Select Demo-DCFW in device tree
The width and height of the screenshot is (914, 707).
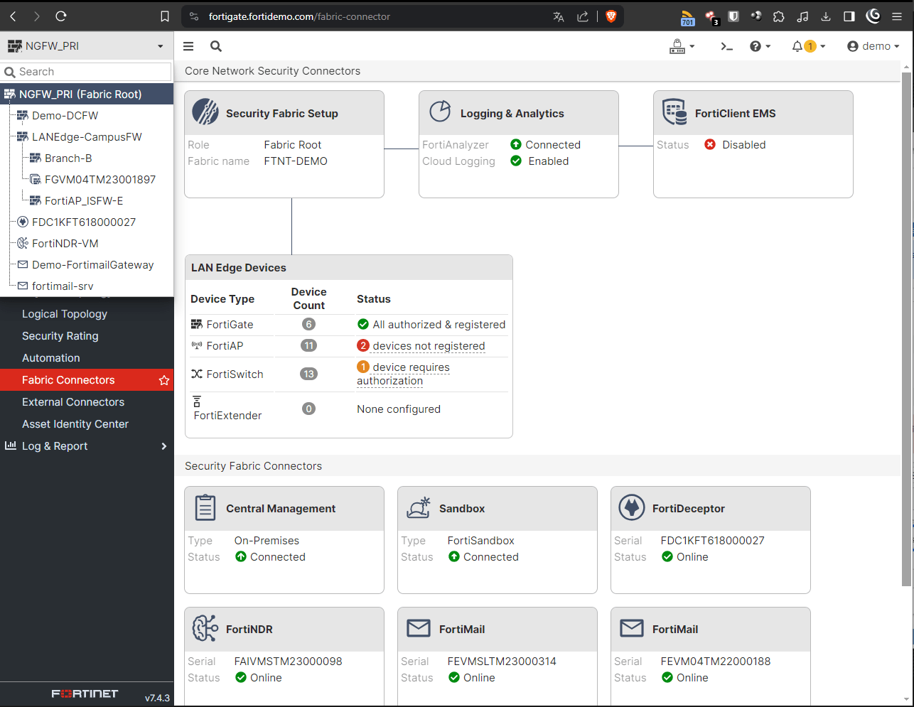click(65, 115)
